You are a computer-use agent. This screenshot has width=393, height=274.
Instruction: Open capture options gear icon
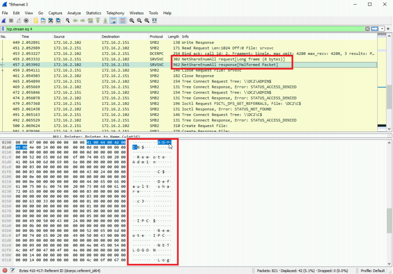click(26, 21)
